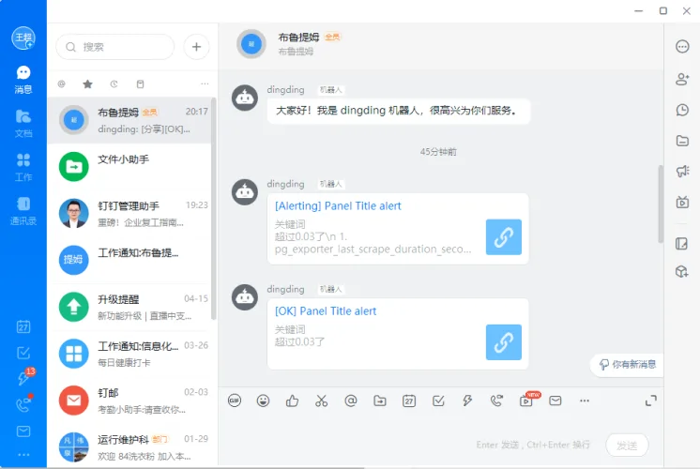Image resolution: width=700 pixels, height=469 pixels.
Task: Open the [Alerting] Panel Title alert link
Action: [338, 205]
